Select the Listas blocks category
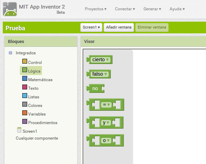Screen dimensions: 206x164 click(x=34, y=97)
